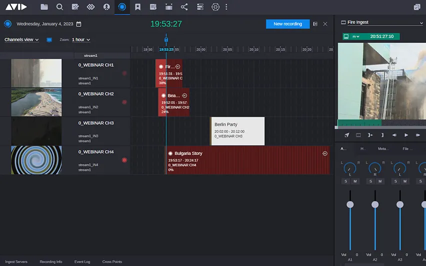Open the Zoom 1 hour dropdown
The width and height of the screenshot is (426, 266).
81,39
